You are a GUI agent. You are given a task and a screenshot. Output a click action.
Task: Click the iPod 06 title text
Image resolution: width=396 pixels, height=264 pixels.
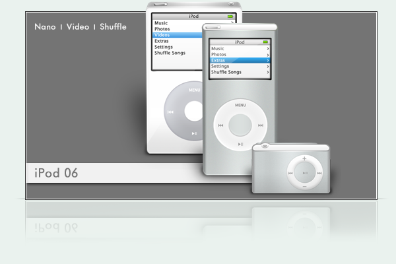[x=56, y=173]
